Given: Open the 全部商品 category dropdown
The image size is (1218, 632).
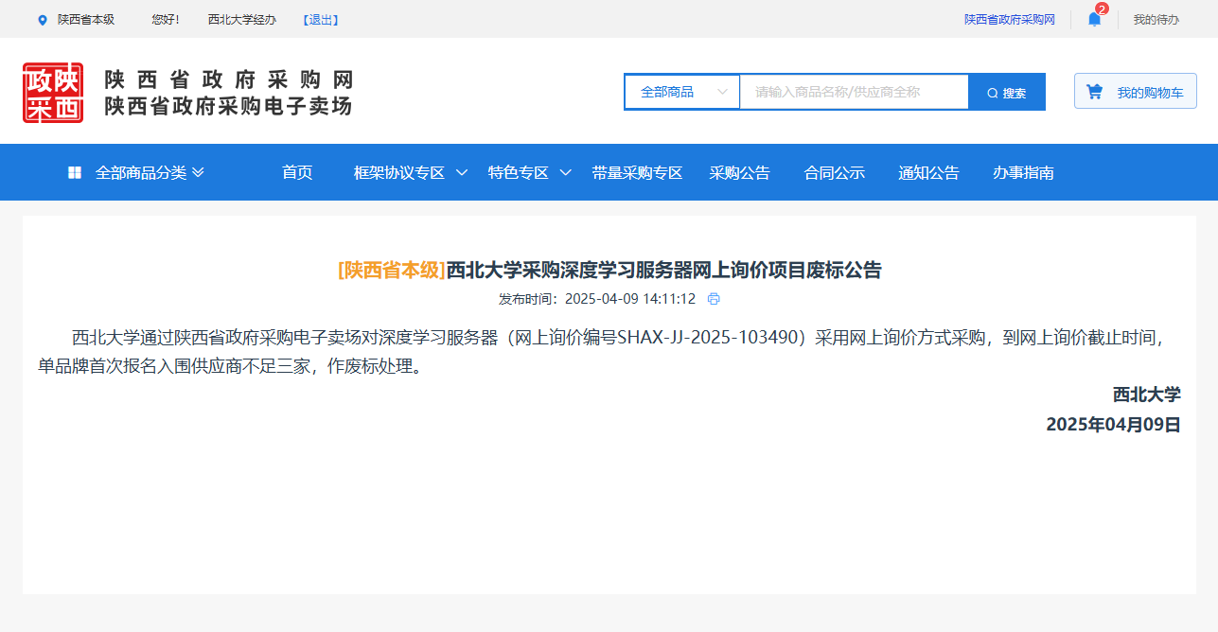Looking at the screenshot, I should [682, 92].
